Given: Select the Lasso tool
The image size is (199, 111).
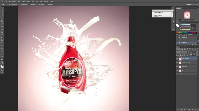Looking at the screenshot, I should 2,16.
